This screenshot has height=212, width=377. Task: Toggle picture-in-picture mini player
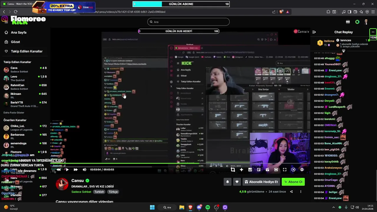tap(259, 170)
